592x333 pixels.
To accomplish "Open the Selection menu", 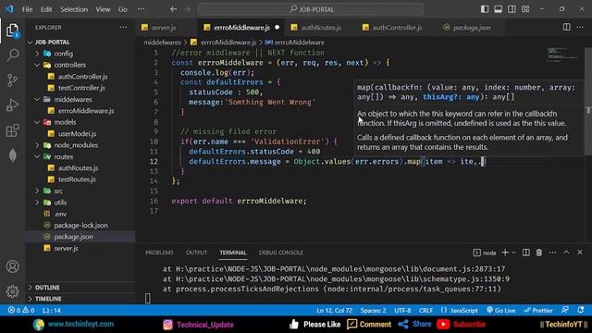I will tap(74, 9).
